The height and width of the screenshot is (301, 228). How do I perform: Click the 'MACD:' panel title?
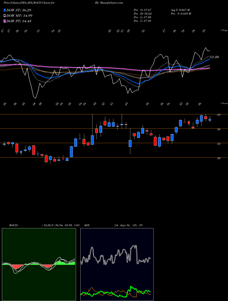pyautogui.click(x=13, y=225)
